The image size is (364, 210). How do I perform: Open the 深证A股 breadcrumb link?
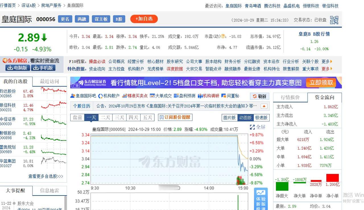tap(29, 5)
